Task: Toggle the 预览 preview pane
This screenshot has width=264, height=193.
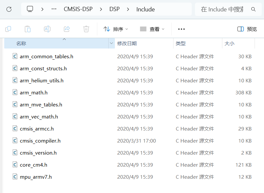Action: point(246,29)
